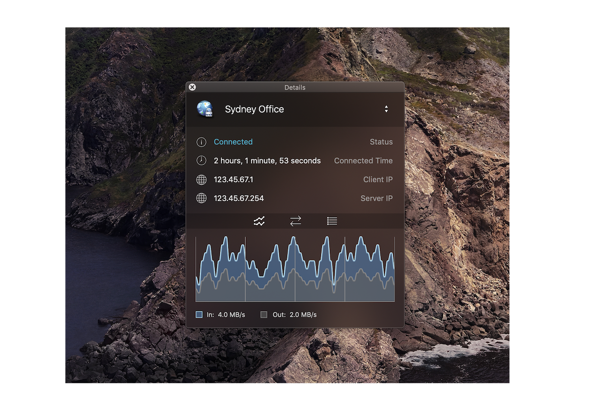Select the client IP address 123.45.67.1

click(234, 180)
